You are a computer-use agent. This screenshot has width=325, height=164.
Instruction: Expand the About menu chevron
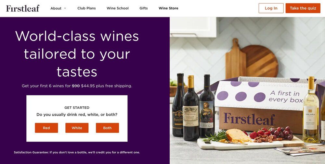[65, 8]
